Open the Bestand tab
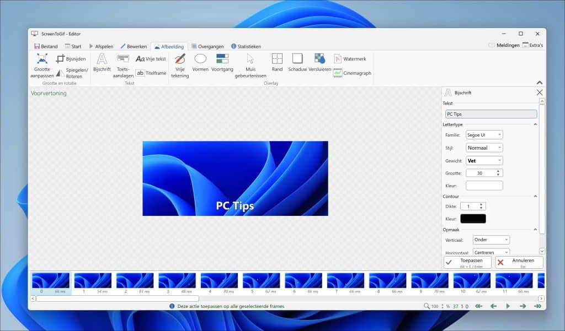This screenshot has height=331, width=565. [x=46, y=46]
